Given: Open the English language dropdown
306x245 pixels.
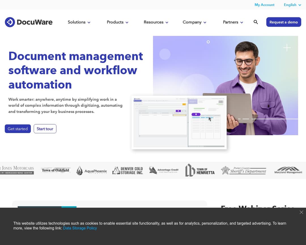Looking at the screenshot, I should [292, 5].
